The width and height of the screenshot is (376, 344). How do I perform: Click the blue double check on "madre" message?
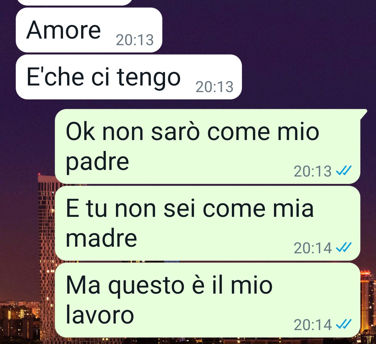tap(344, 247)
